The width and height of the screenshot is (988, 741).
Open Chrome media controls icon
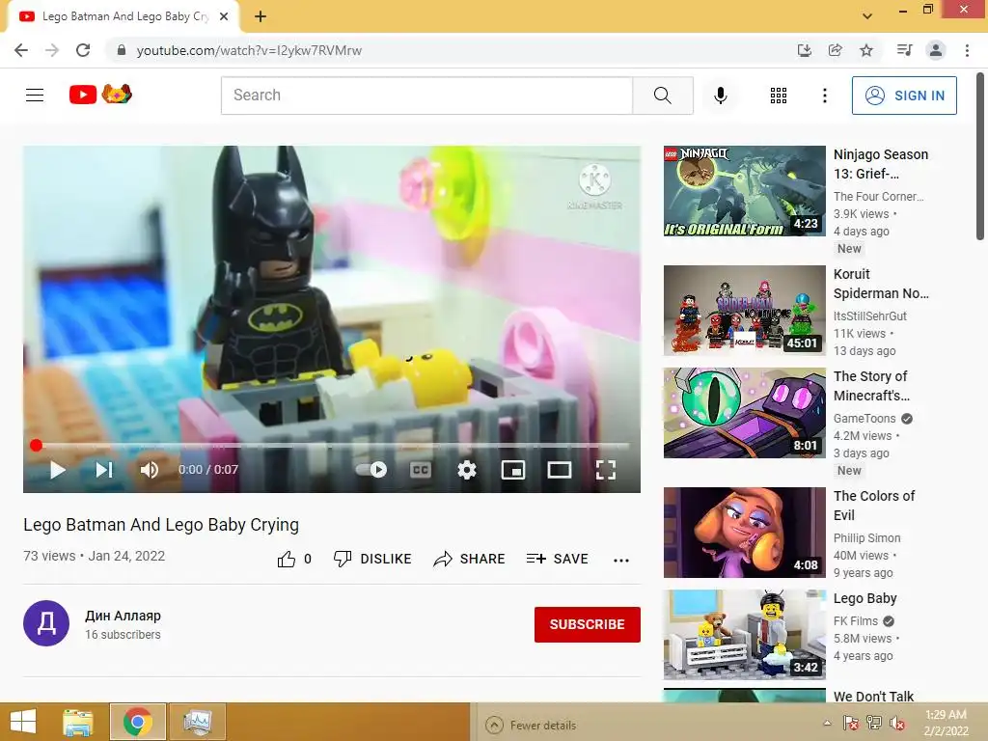(x=904, y=50)
